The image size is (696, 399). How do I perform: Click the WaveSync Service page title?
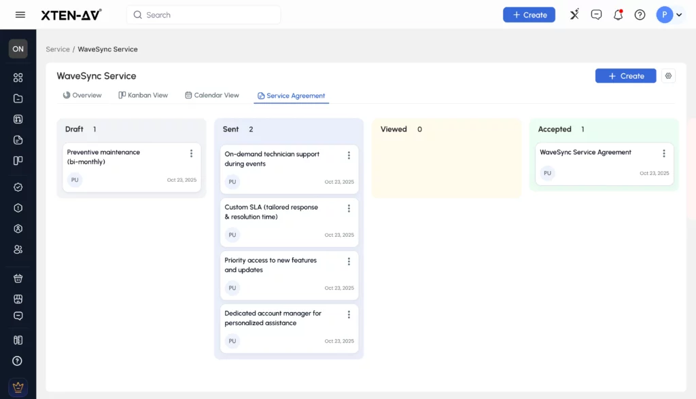[97, 76]
